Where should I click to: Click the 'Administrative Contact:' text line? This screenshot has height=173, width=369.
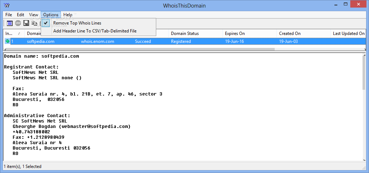[37, 115]
